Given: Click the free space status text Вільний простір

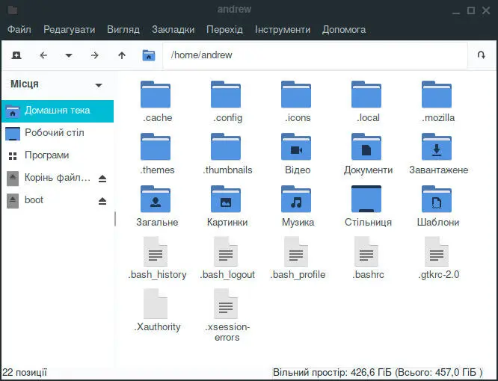Looking at the screenshot, I should (x=378, y=372).
